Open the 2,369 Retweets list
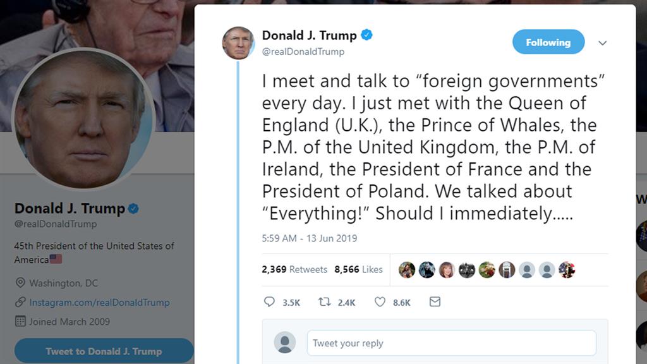 click(x=294, y=269)
